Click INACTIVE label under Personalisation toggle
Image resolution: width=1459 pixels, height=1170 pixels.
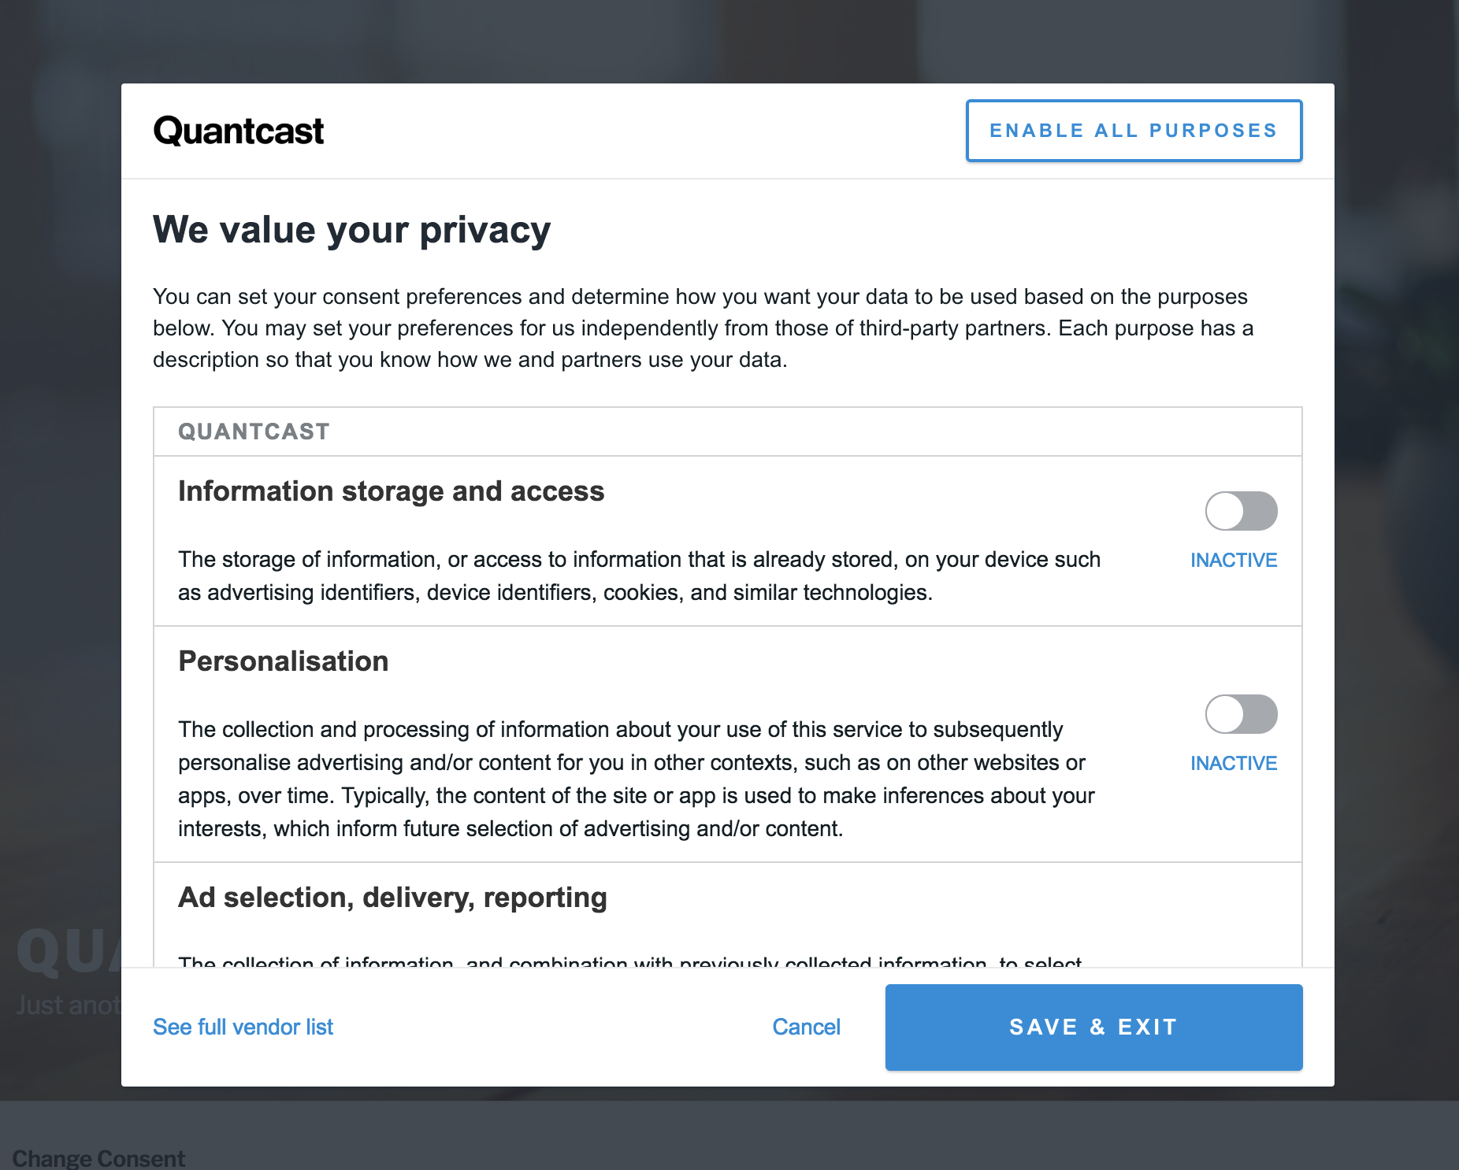click(1233, 763)
